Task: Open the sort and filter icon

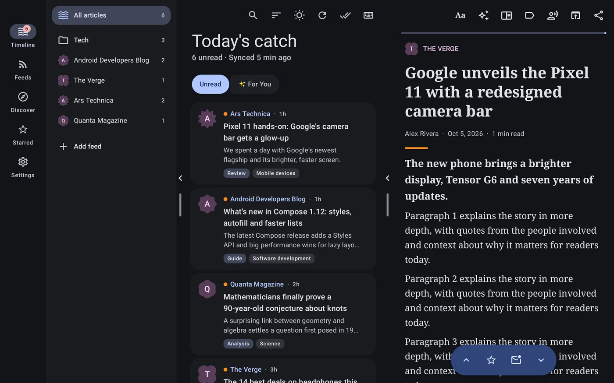Action: [276, 15]
